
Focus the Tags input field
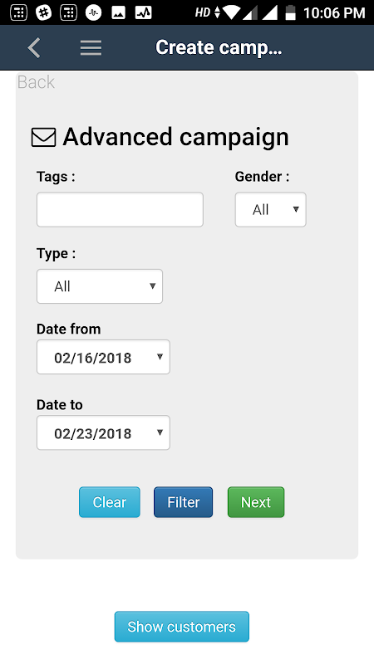tap(120, 210)
